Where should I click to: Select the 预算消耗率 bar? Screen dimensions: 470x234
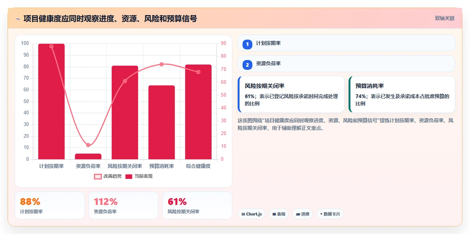pos(161,122)
